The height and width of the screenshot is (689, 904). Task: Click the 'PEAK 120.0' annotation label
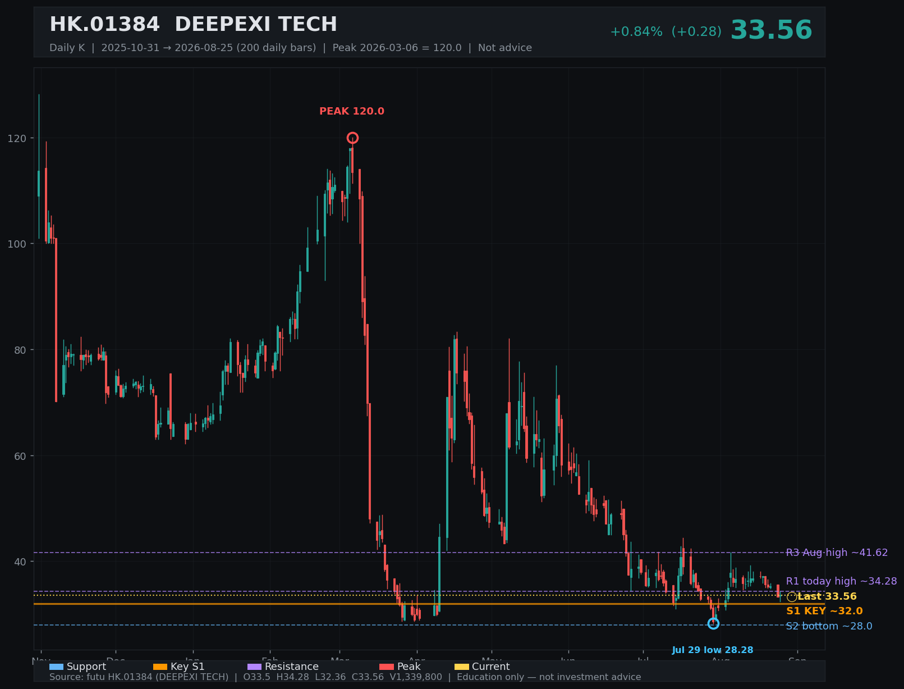click(352, 111)
